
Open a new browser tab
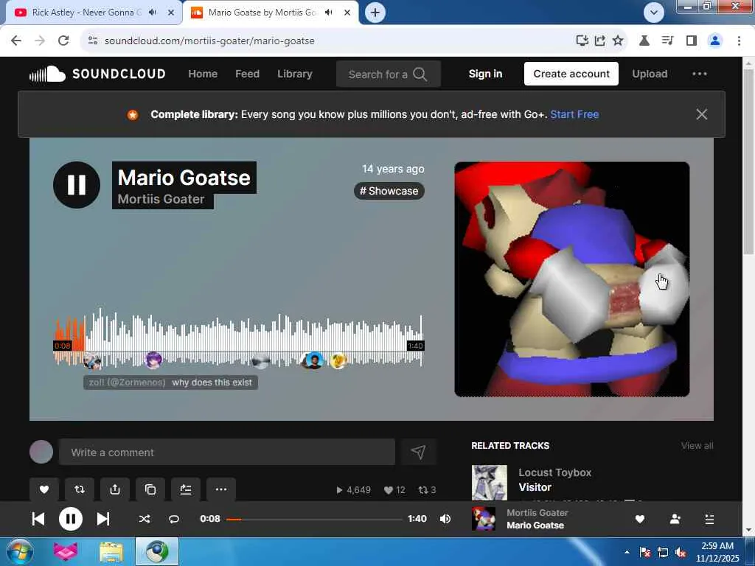click(375, 13)
